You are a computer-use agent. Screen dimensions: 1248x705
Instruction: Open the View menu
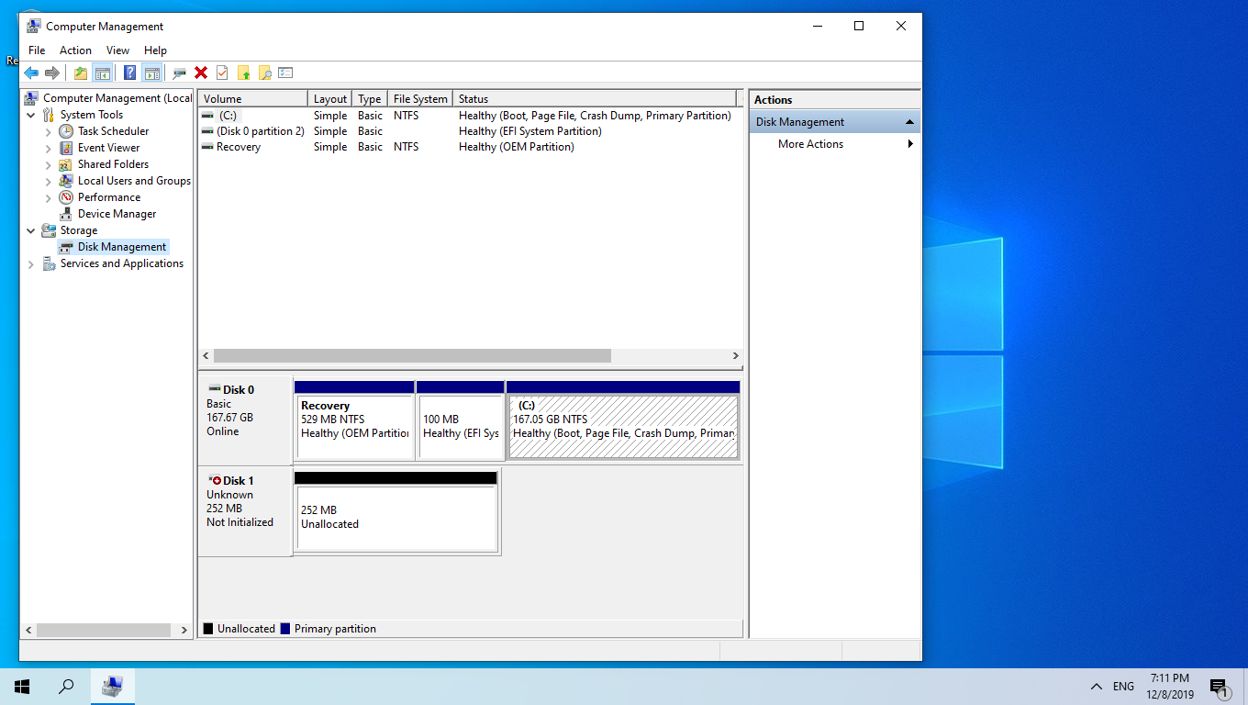tap(117, 50)
